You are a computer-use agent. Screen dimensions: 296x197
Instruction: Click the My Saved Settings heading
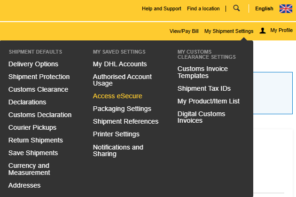pyautogui.click(x=119, y=52)
